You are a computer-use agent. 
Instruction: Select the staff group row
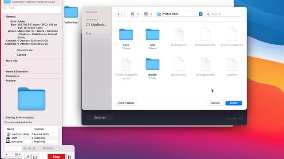click(x=31, y=138)
